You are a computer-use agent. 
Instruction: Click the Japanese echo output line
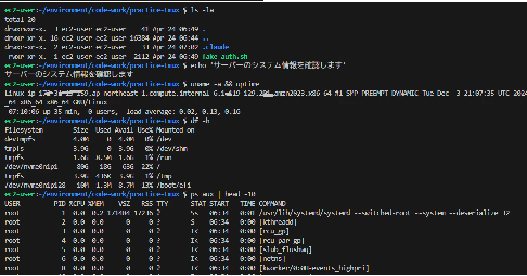pyautogui.click(x=69, y=75)
